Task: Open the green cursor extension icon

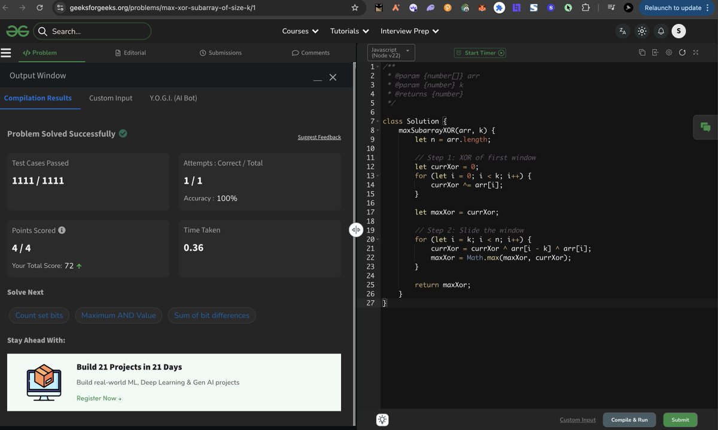Action: [568, 8]
